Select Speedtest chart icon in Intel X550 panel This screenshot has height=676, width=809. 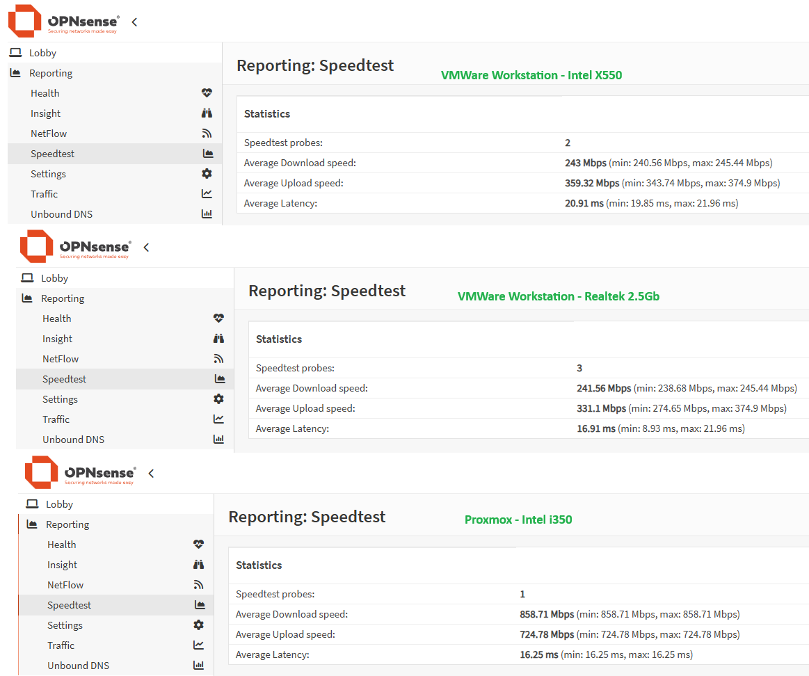[208, 153]
